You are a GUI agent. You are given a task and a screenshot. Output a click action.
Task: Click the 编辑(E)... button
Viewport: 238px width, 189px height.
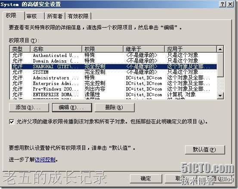(x=72, y=107)
